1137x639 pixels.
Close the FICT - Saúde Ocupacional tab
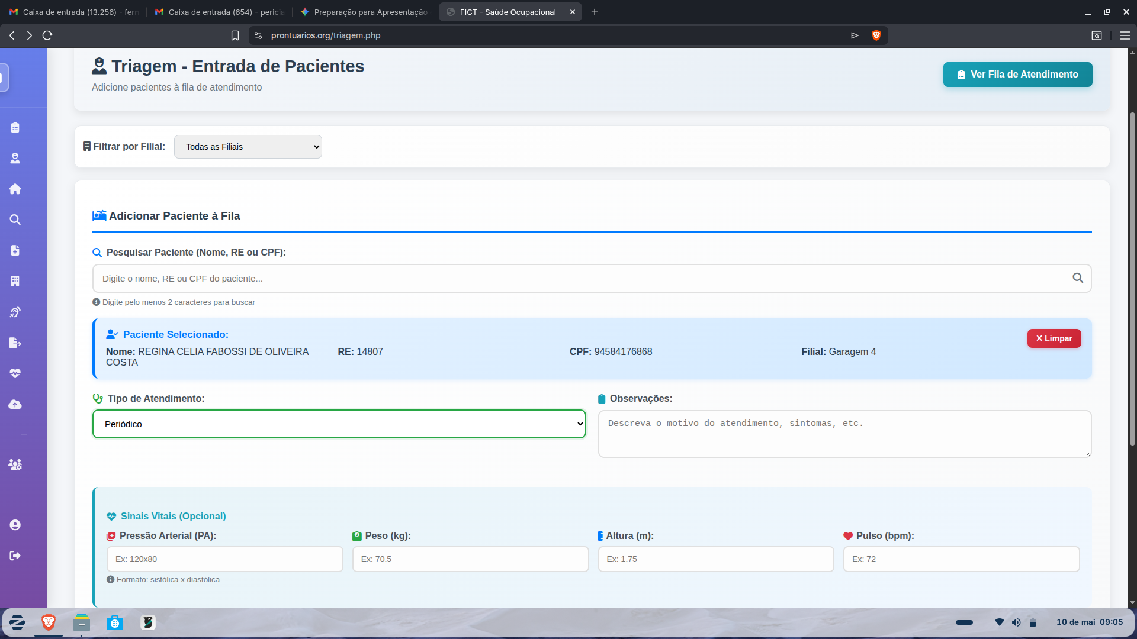(x=573, y=12)
